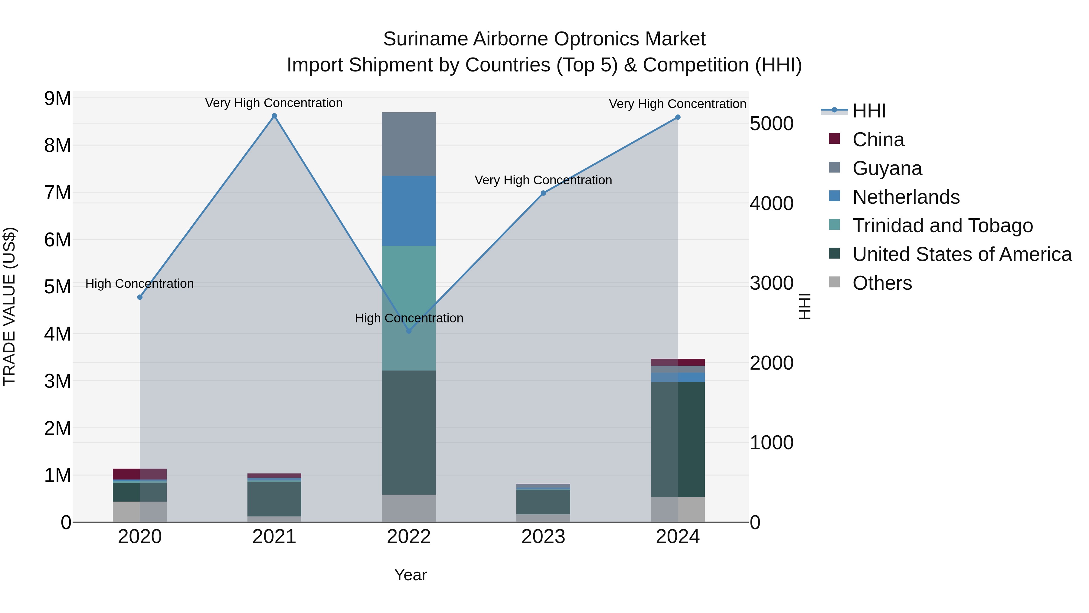Click 'Very High Concentration' annotation above 2024

tap(678, 104)
